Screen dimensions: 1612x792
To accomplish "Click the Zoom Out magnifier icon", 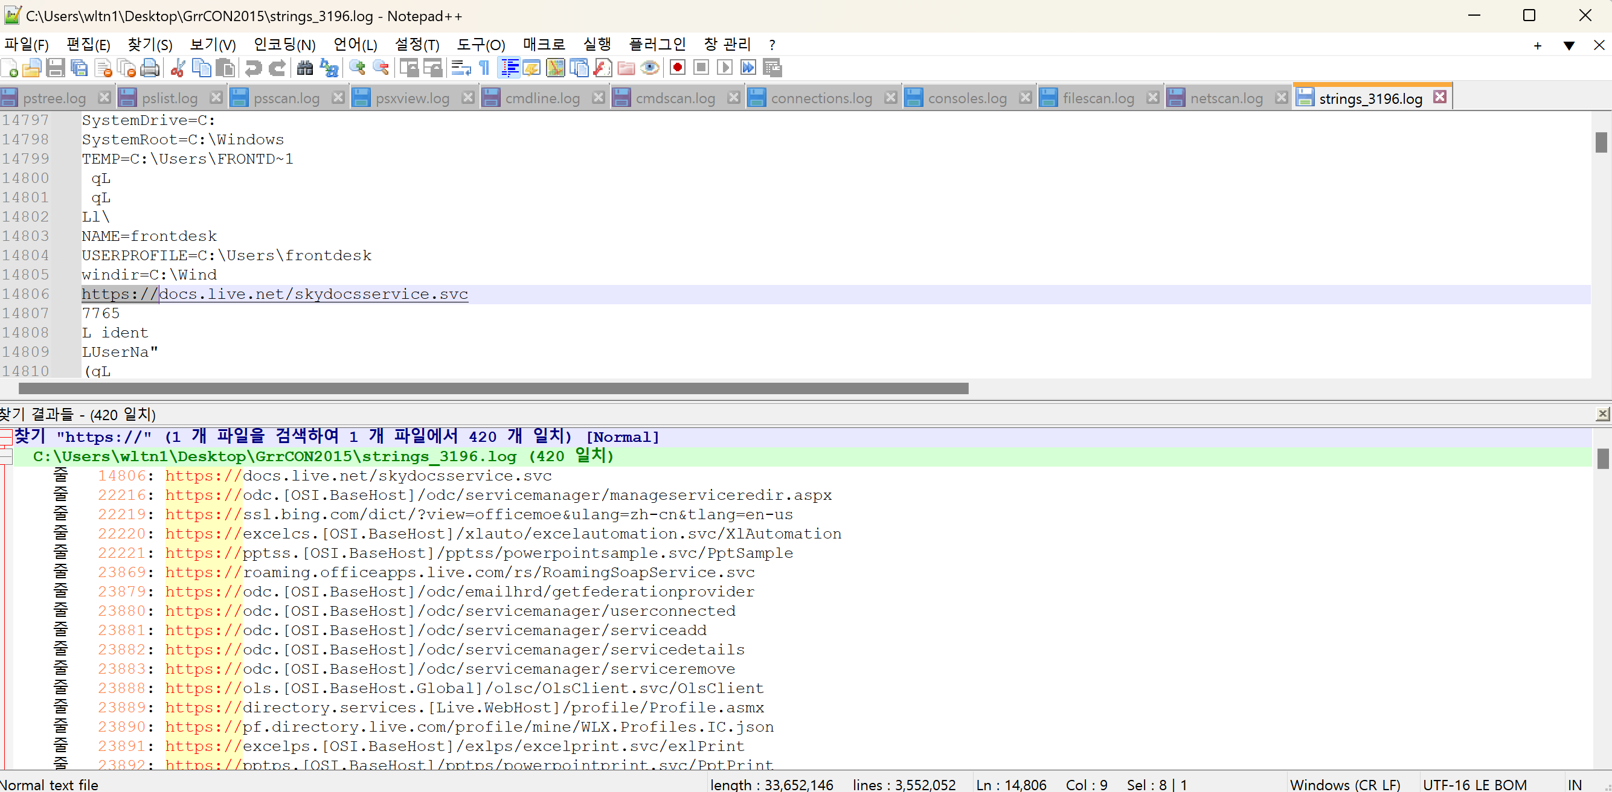I will click(x=381, y=68).
